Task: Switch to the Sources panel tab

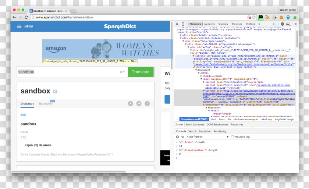Action: [223, 24]
